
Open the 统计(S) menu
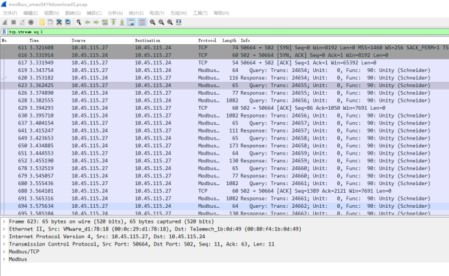[136, 13]
